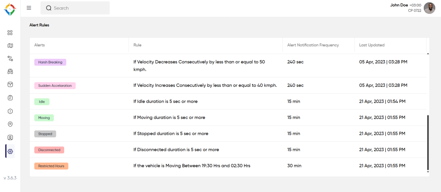Click the location pin icon in sidebar
This screenshot has width=441, height=192.
10,124
